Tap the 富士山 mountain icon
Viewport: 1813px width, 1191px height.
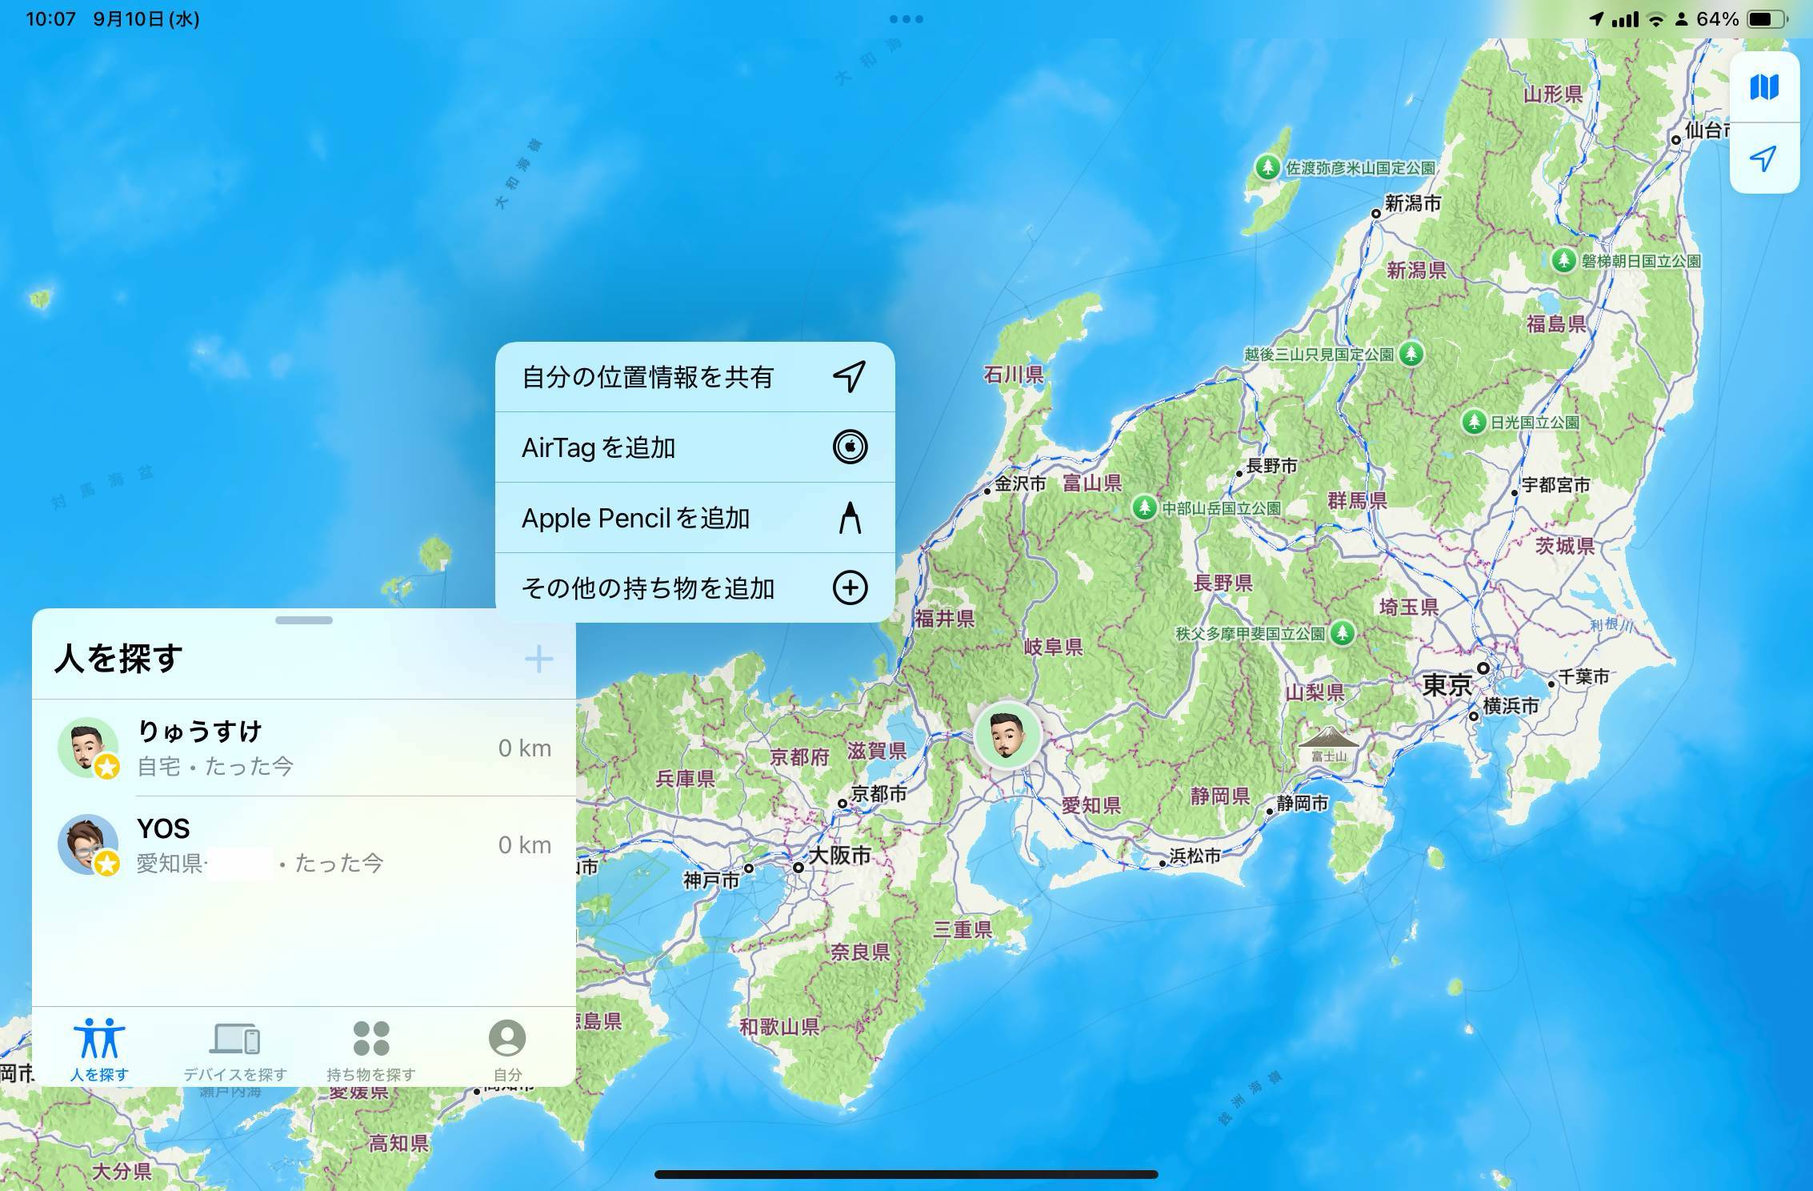[x=1328, y=737]
